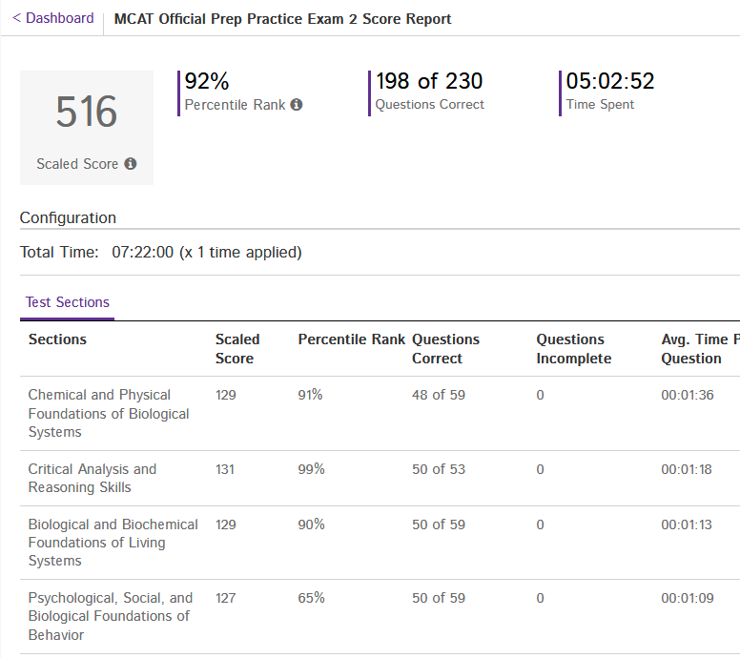This screenshot has height=658, width=740.
Task: Click the Scaled Score column header in table
Action: pyautogui.click(x=236, y=349)
